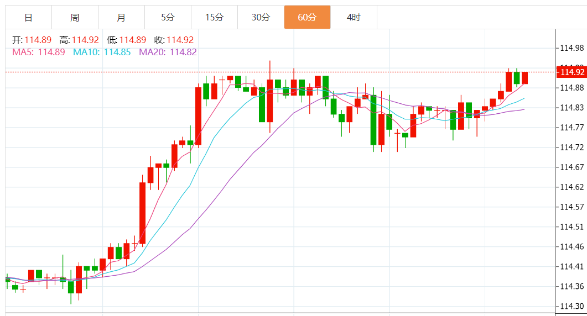Image resolution: width=587 pixels, height=316 pixels.
Task: Click the highlighted 60分 tab
Action: click(307, 17)
